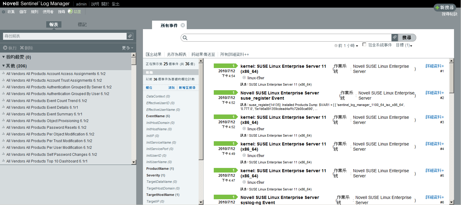This screenshot has width=461, height=205.
Task: Select EventName (6) field
Action: [x=158, y=116]
